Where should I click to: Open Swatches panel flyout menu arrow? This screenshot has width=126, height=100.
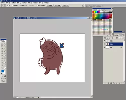(112, 10)
